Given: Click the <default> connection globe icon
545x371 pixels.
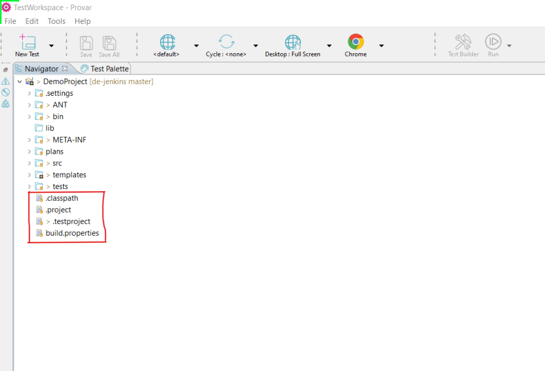Looking at the screenshot, I should click(167, 42).
